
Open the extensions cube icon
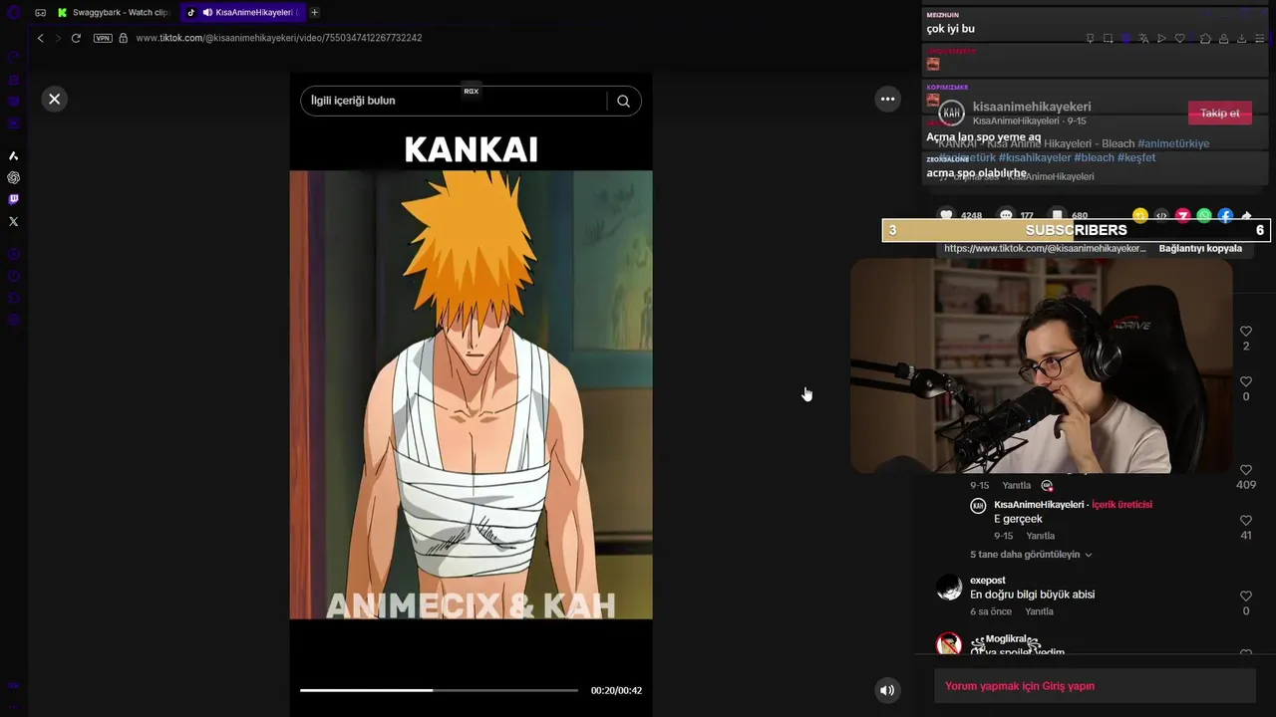click(1205, 38)
